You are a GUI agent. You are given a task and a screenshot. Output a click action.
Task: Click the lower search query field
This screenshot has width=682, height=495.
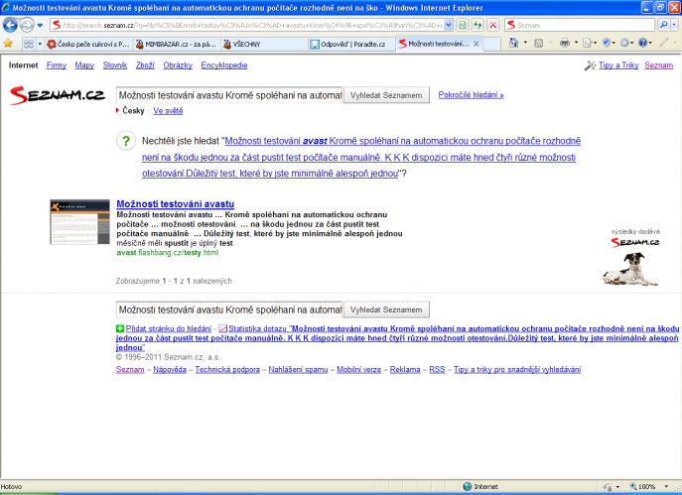(x=229, y=309)
